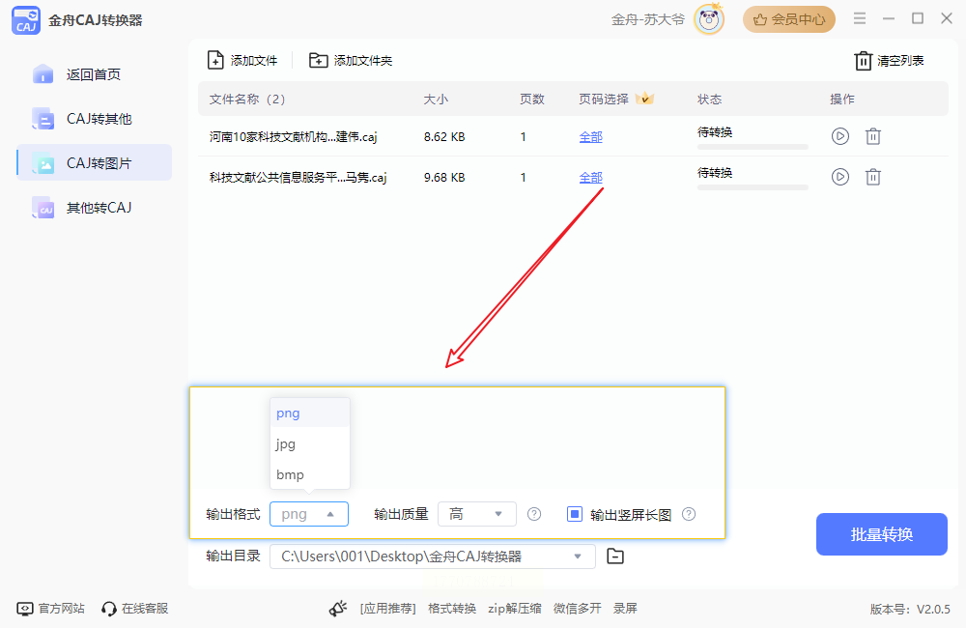Screen dimensions: 966x628
Task: Click the 9.68 KB size cell
Action: point(444,178)
